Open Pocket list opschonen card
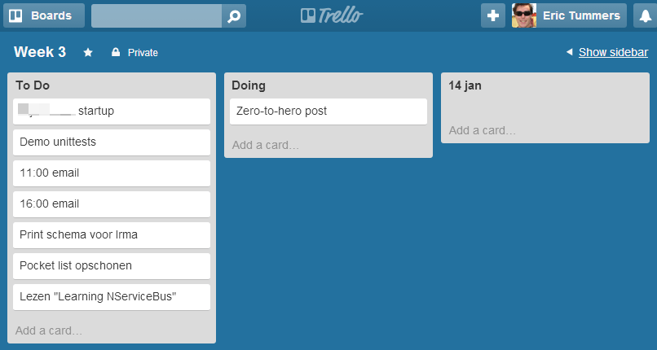This screenshot has width=657, height=350. [112, 265]
